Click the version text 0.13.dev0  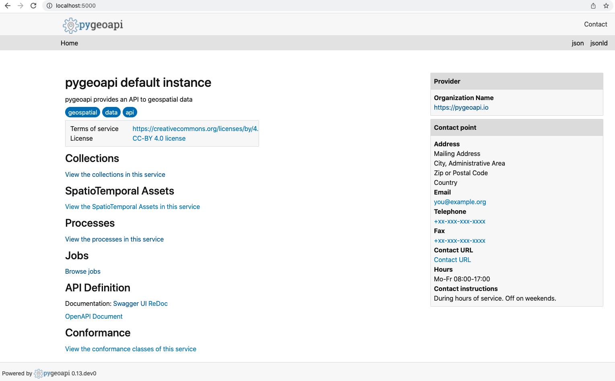click(x=84, y=373)
